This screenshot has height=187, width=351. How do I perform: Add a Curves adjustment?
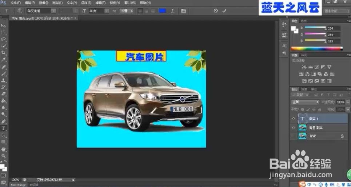pos(316,67)
